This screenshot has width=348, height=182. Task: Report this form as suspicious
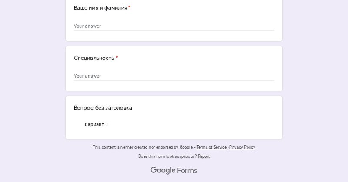click(x=204, y=156)
